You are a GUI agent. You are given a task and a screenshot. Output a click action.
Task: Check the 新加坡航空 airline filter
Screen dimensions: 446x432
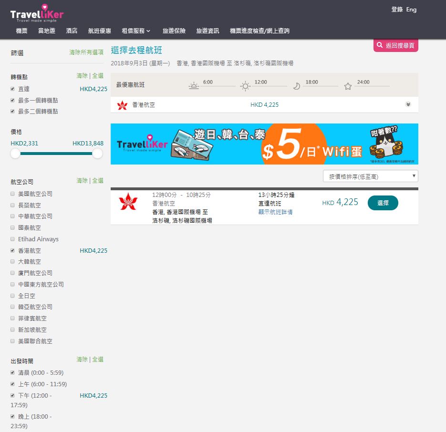pyautogui.click(x=12, y=329)
